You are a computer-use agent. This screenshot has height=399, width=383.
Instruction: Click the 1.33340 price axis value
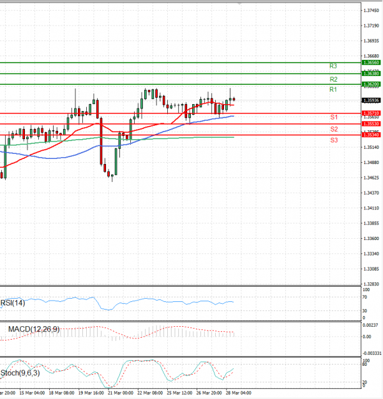[372, 254]
